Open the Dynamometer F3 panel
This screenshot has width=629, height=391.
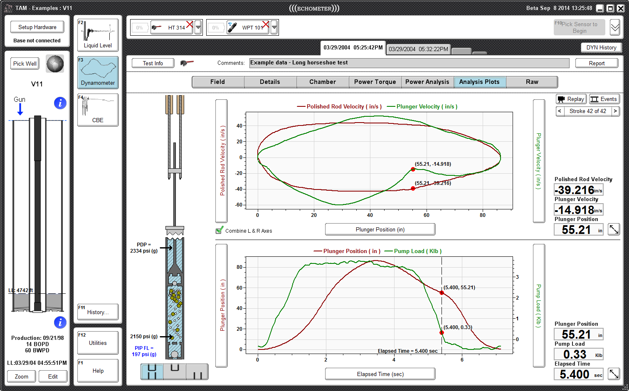pyautogui.click(x=97, y=73)
